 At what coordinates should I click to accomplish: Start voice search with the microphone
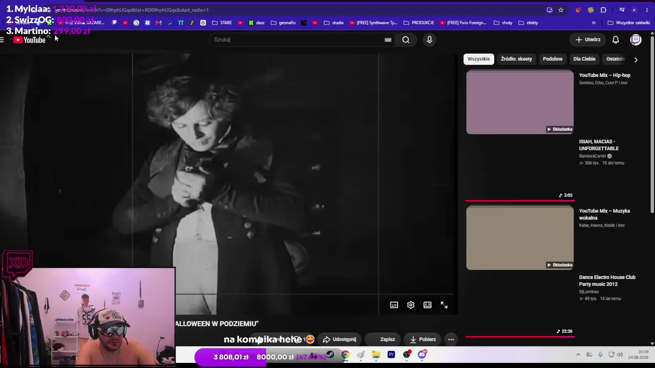pyautogui.click(x=429, y=39)
